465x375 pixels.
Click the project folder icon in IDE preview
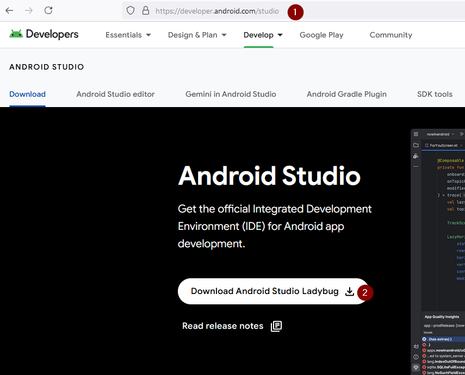416,145
